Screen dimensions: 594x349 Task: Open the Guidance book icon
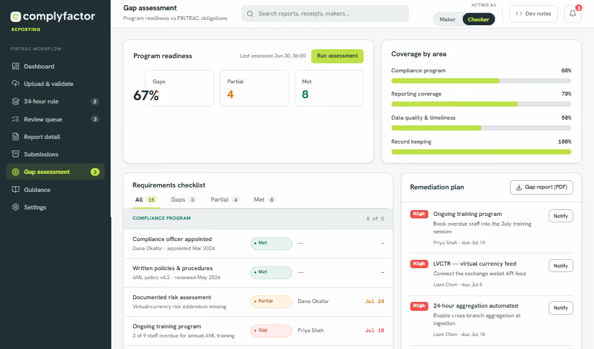click(x=16, y=189)
